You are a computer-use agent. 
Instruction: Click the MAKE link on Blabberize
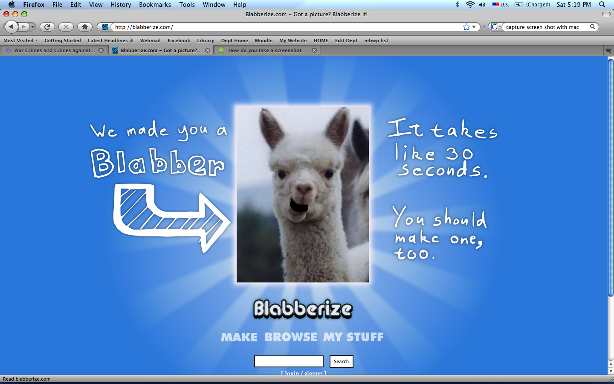239,337
